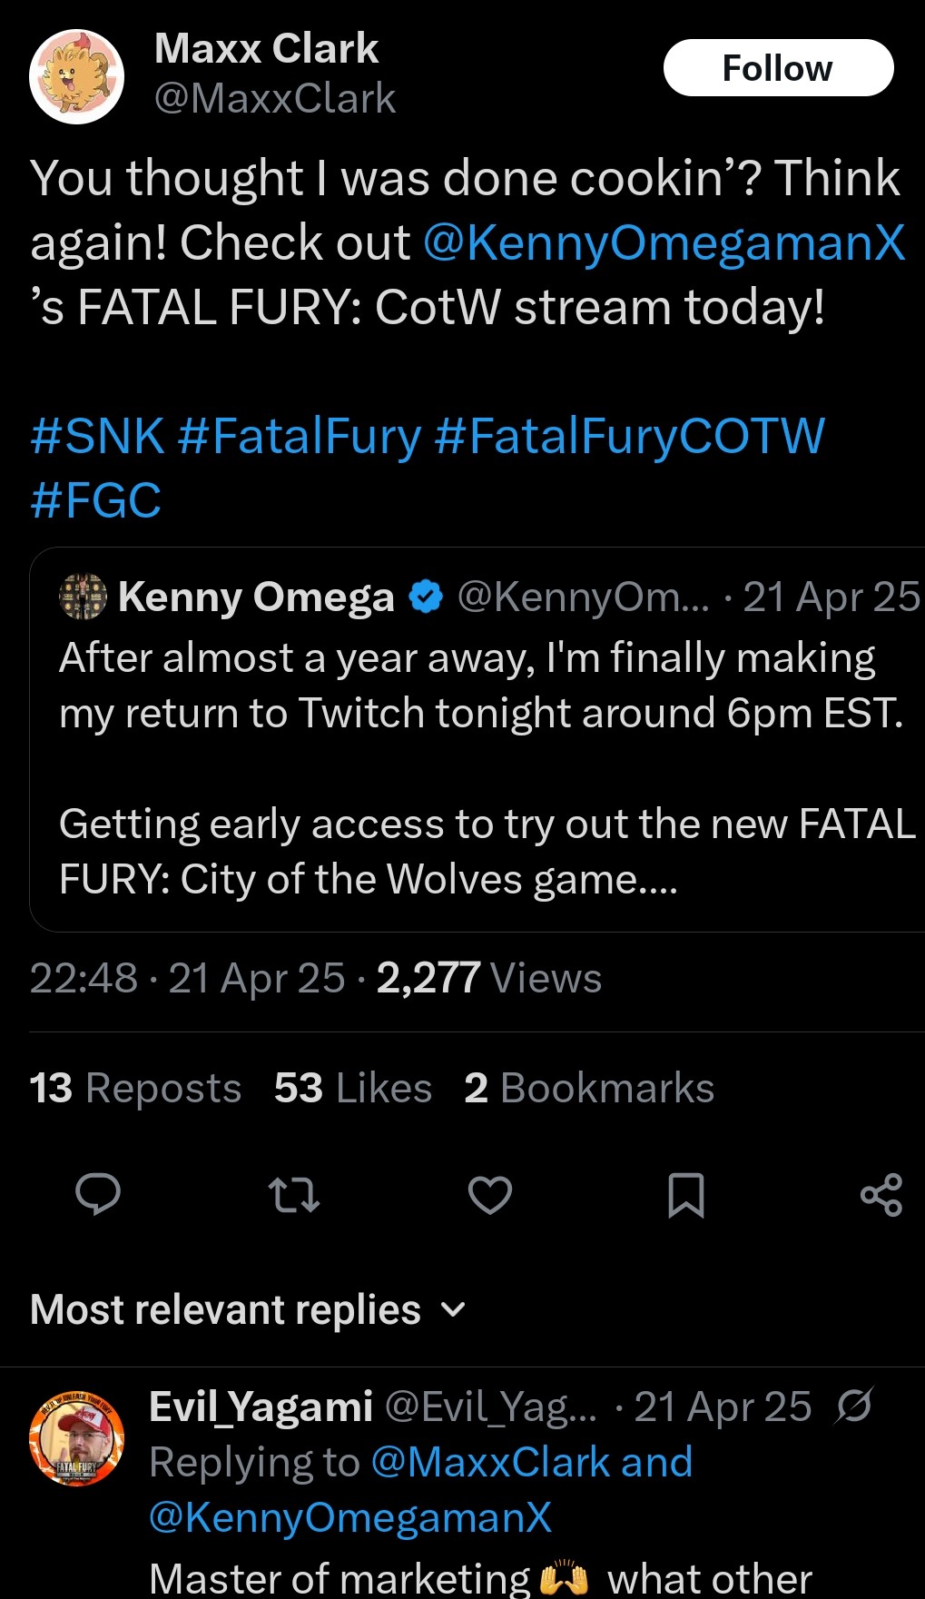Image resolution: width=925 pixels, height=1599 pixels.
Task: View the 13 Reposts list
Action: click(x=135, y=1088)
